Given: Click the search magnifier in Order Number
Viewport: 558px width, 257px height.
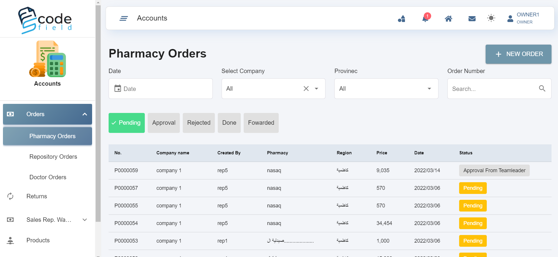Looking at the screenshot, I should [x=542, y=89].
